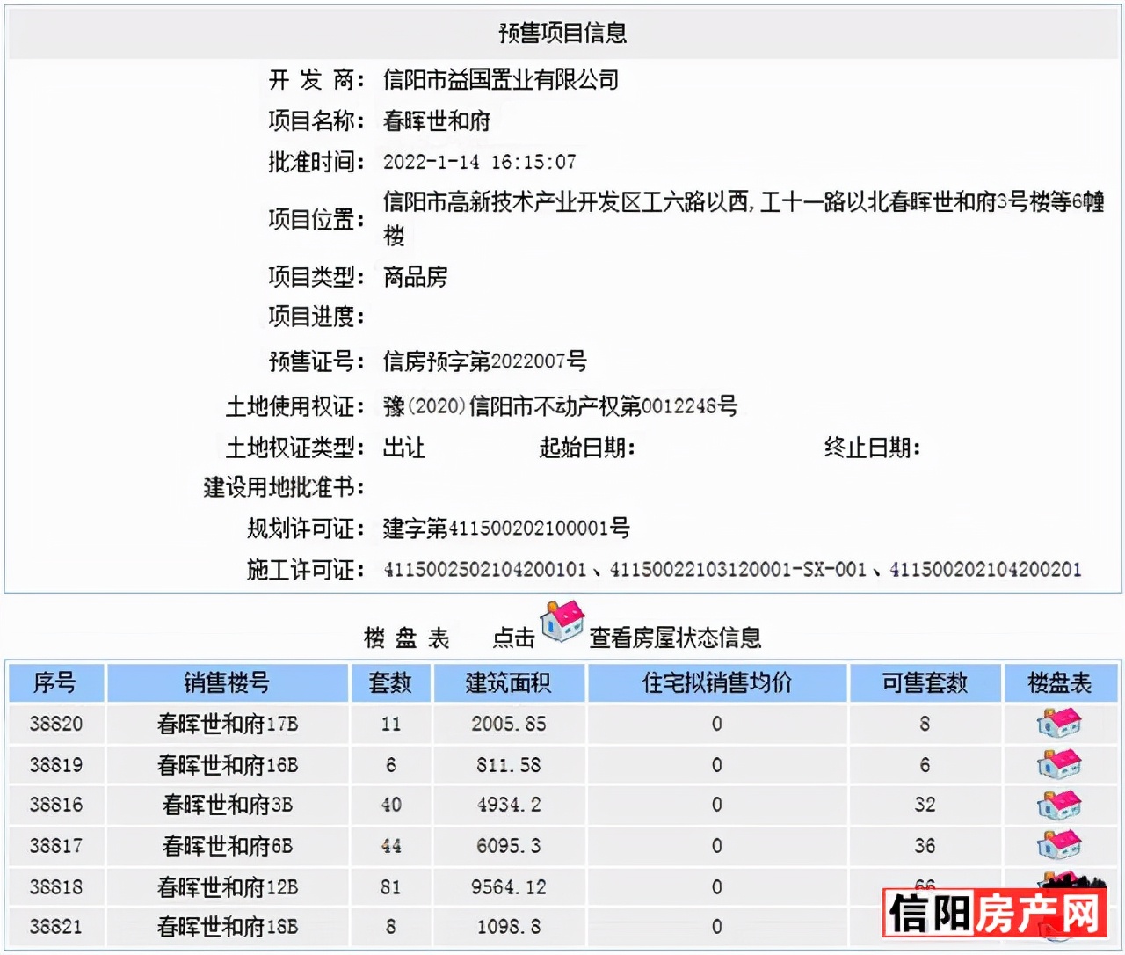Open house status for 春晖世和府16B row
The width and height of the screenshot is (1125, 955).
pos(1059,764)
